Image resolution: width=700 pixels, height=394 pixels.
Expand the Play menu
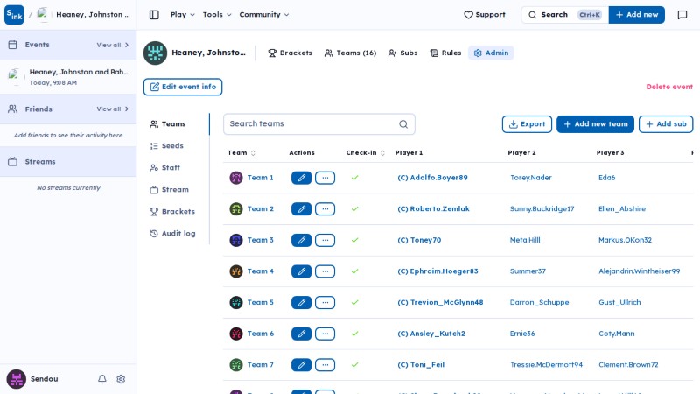pyautogui.click(x=183, y=15)
